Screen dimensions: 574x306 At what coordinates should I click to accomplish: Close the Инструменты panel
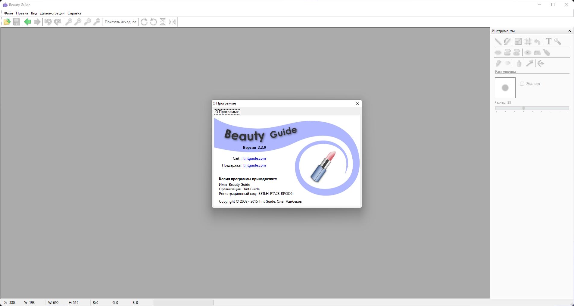click(x=569, y=31)
